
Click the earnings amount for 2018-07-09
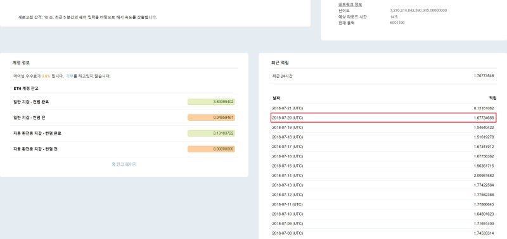[x=483, y=224]
